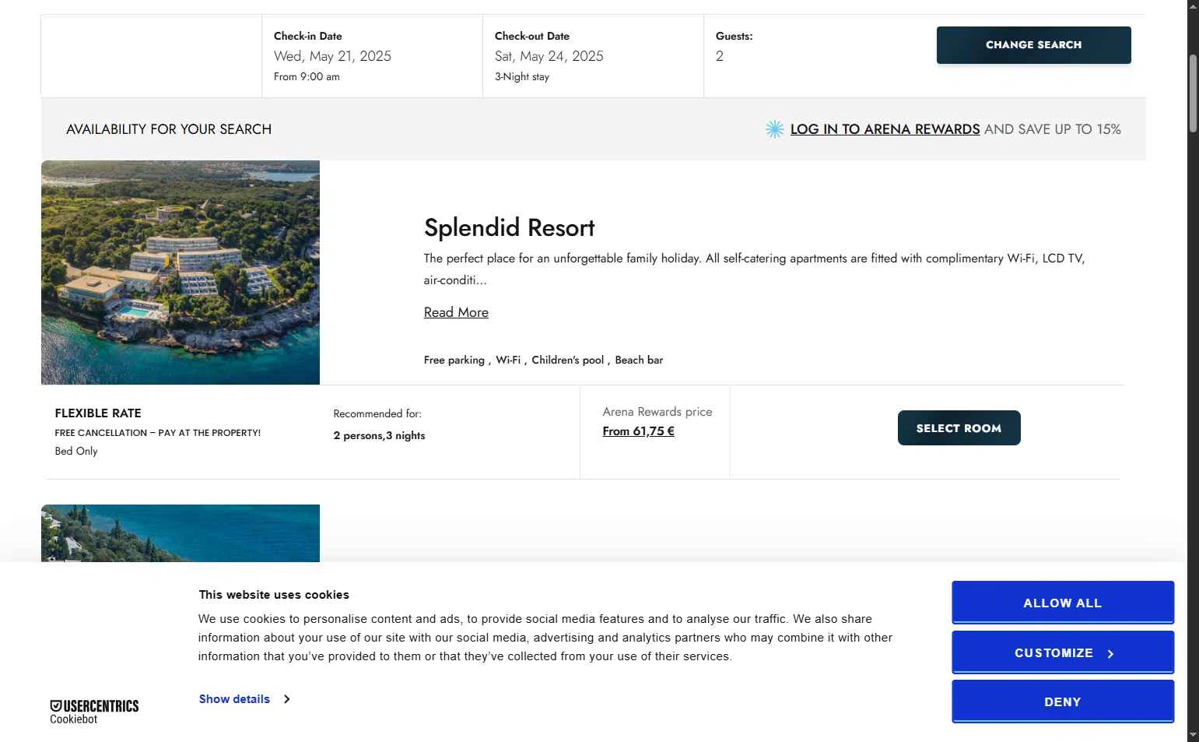Click the FLEXIBLE RATE label

pos(98,413)
